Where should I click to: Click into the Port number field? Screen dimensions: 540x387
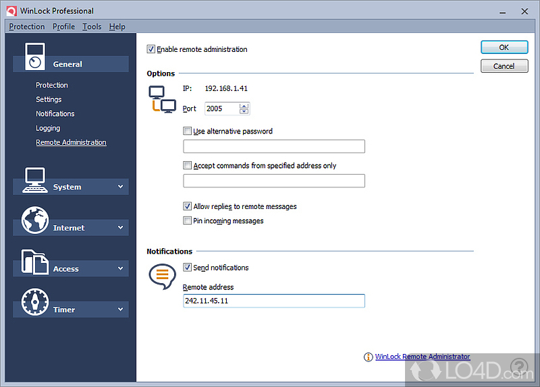(222, 109)
